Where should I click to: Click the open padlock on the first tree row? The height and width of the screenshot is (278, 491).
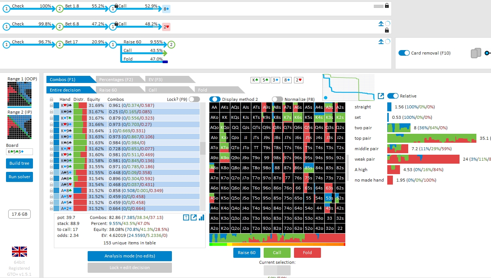387,6
